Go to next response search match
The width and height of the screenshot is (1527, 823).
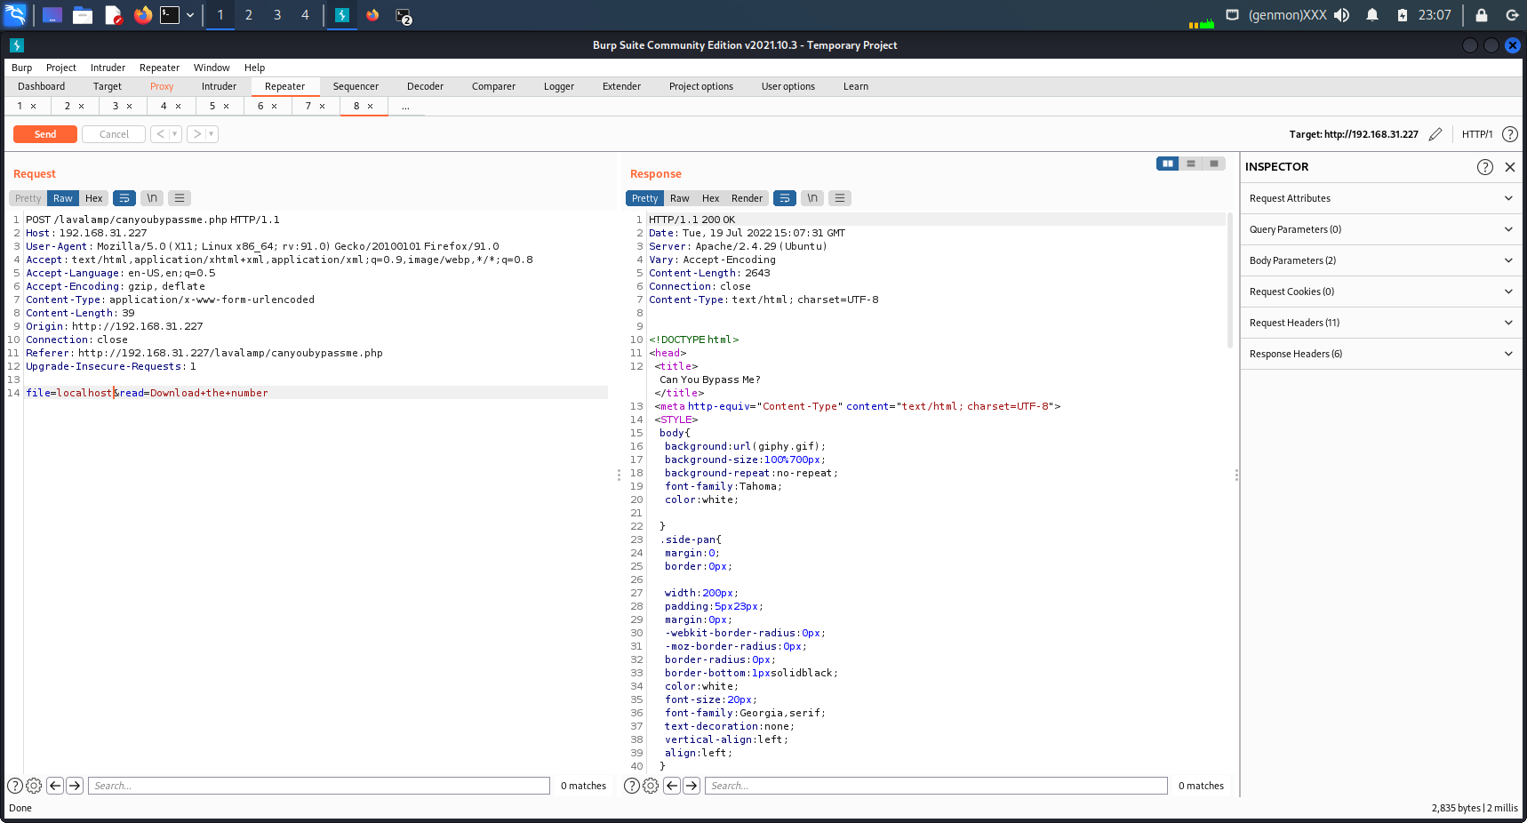pos(692,786)
